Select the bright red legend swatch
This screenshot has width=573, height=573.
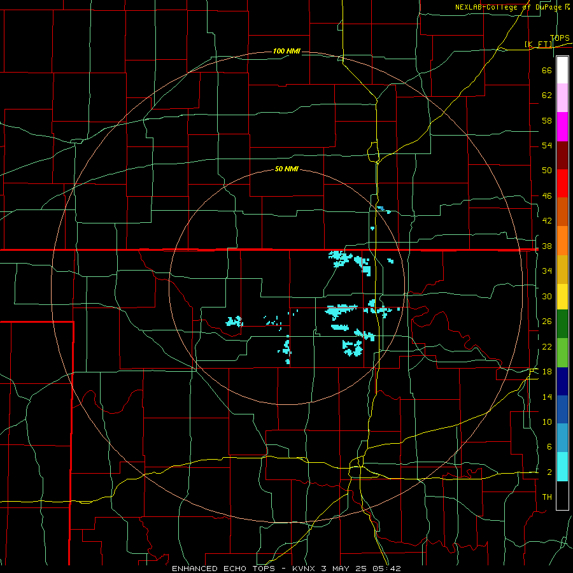tap(562, 183)
